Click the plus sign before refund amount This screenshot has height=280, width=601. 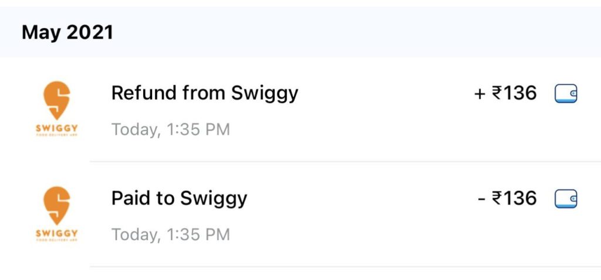pyautogui.click(x=480, y=94)
